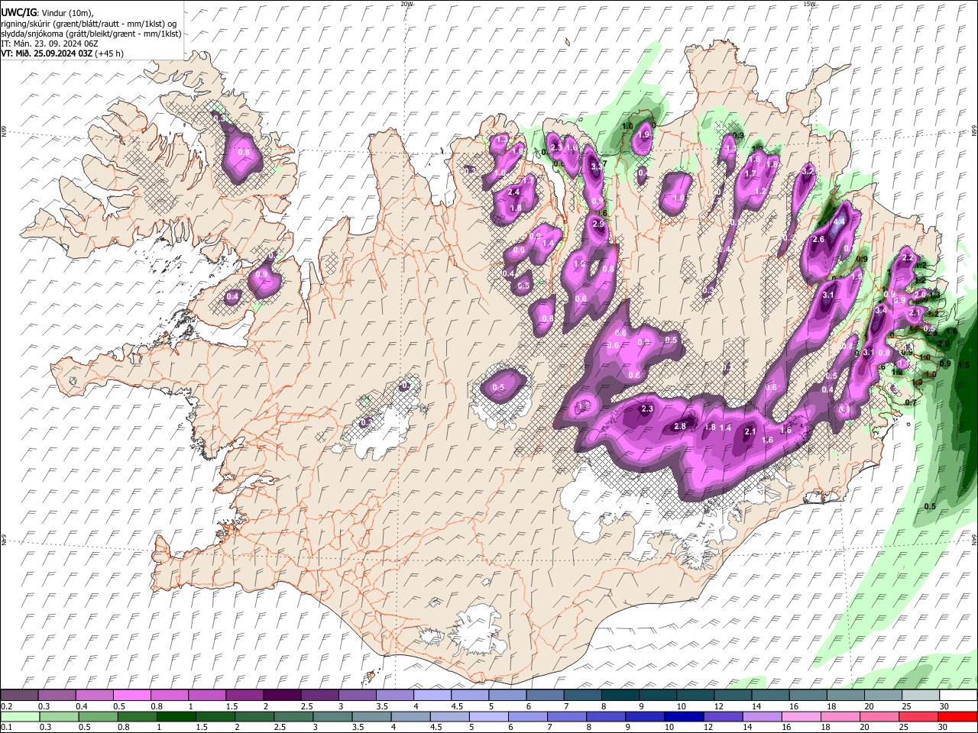Screen dimensions: 978x733
Task: Click the palest green 0.1 swatch in lower legend row
Action: (x=20, y=716)
